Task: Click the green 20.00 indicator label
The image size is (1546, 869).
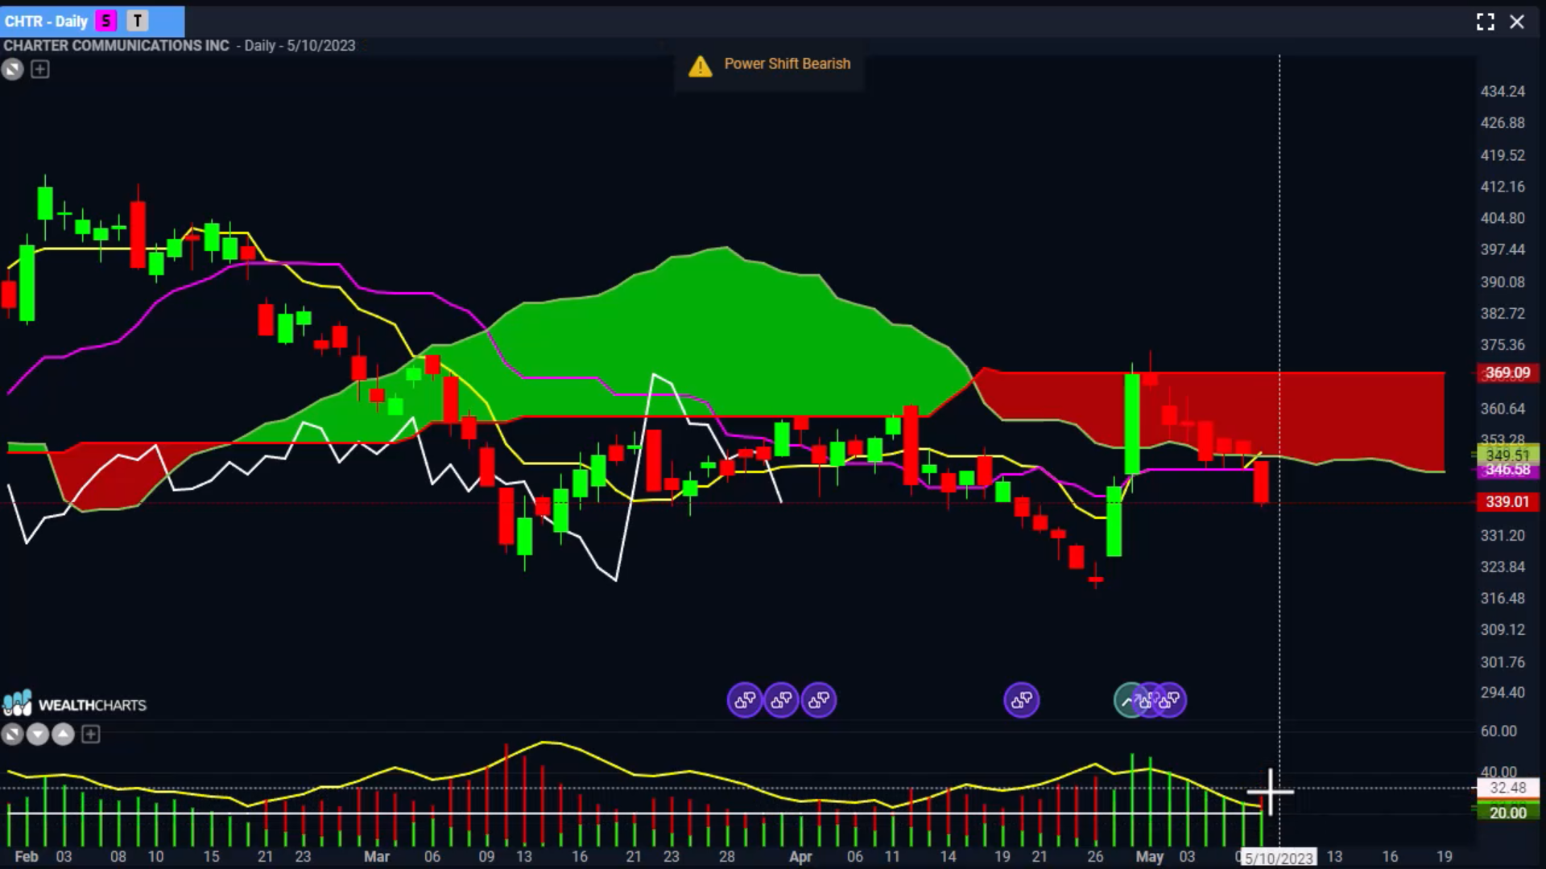Action: tap(1507, 813)
